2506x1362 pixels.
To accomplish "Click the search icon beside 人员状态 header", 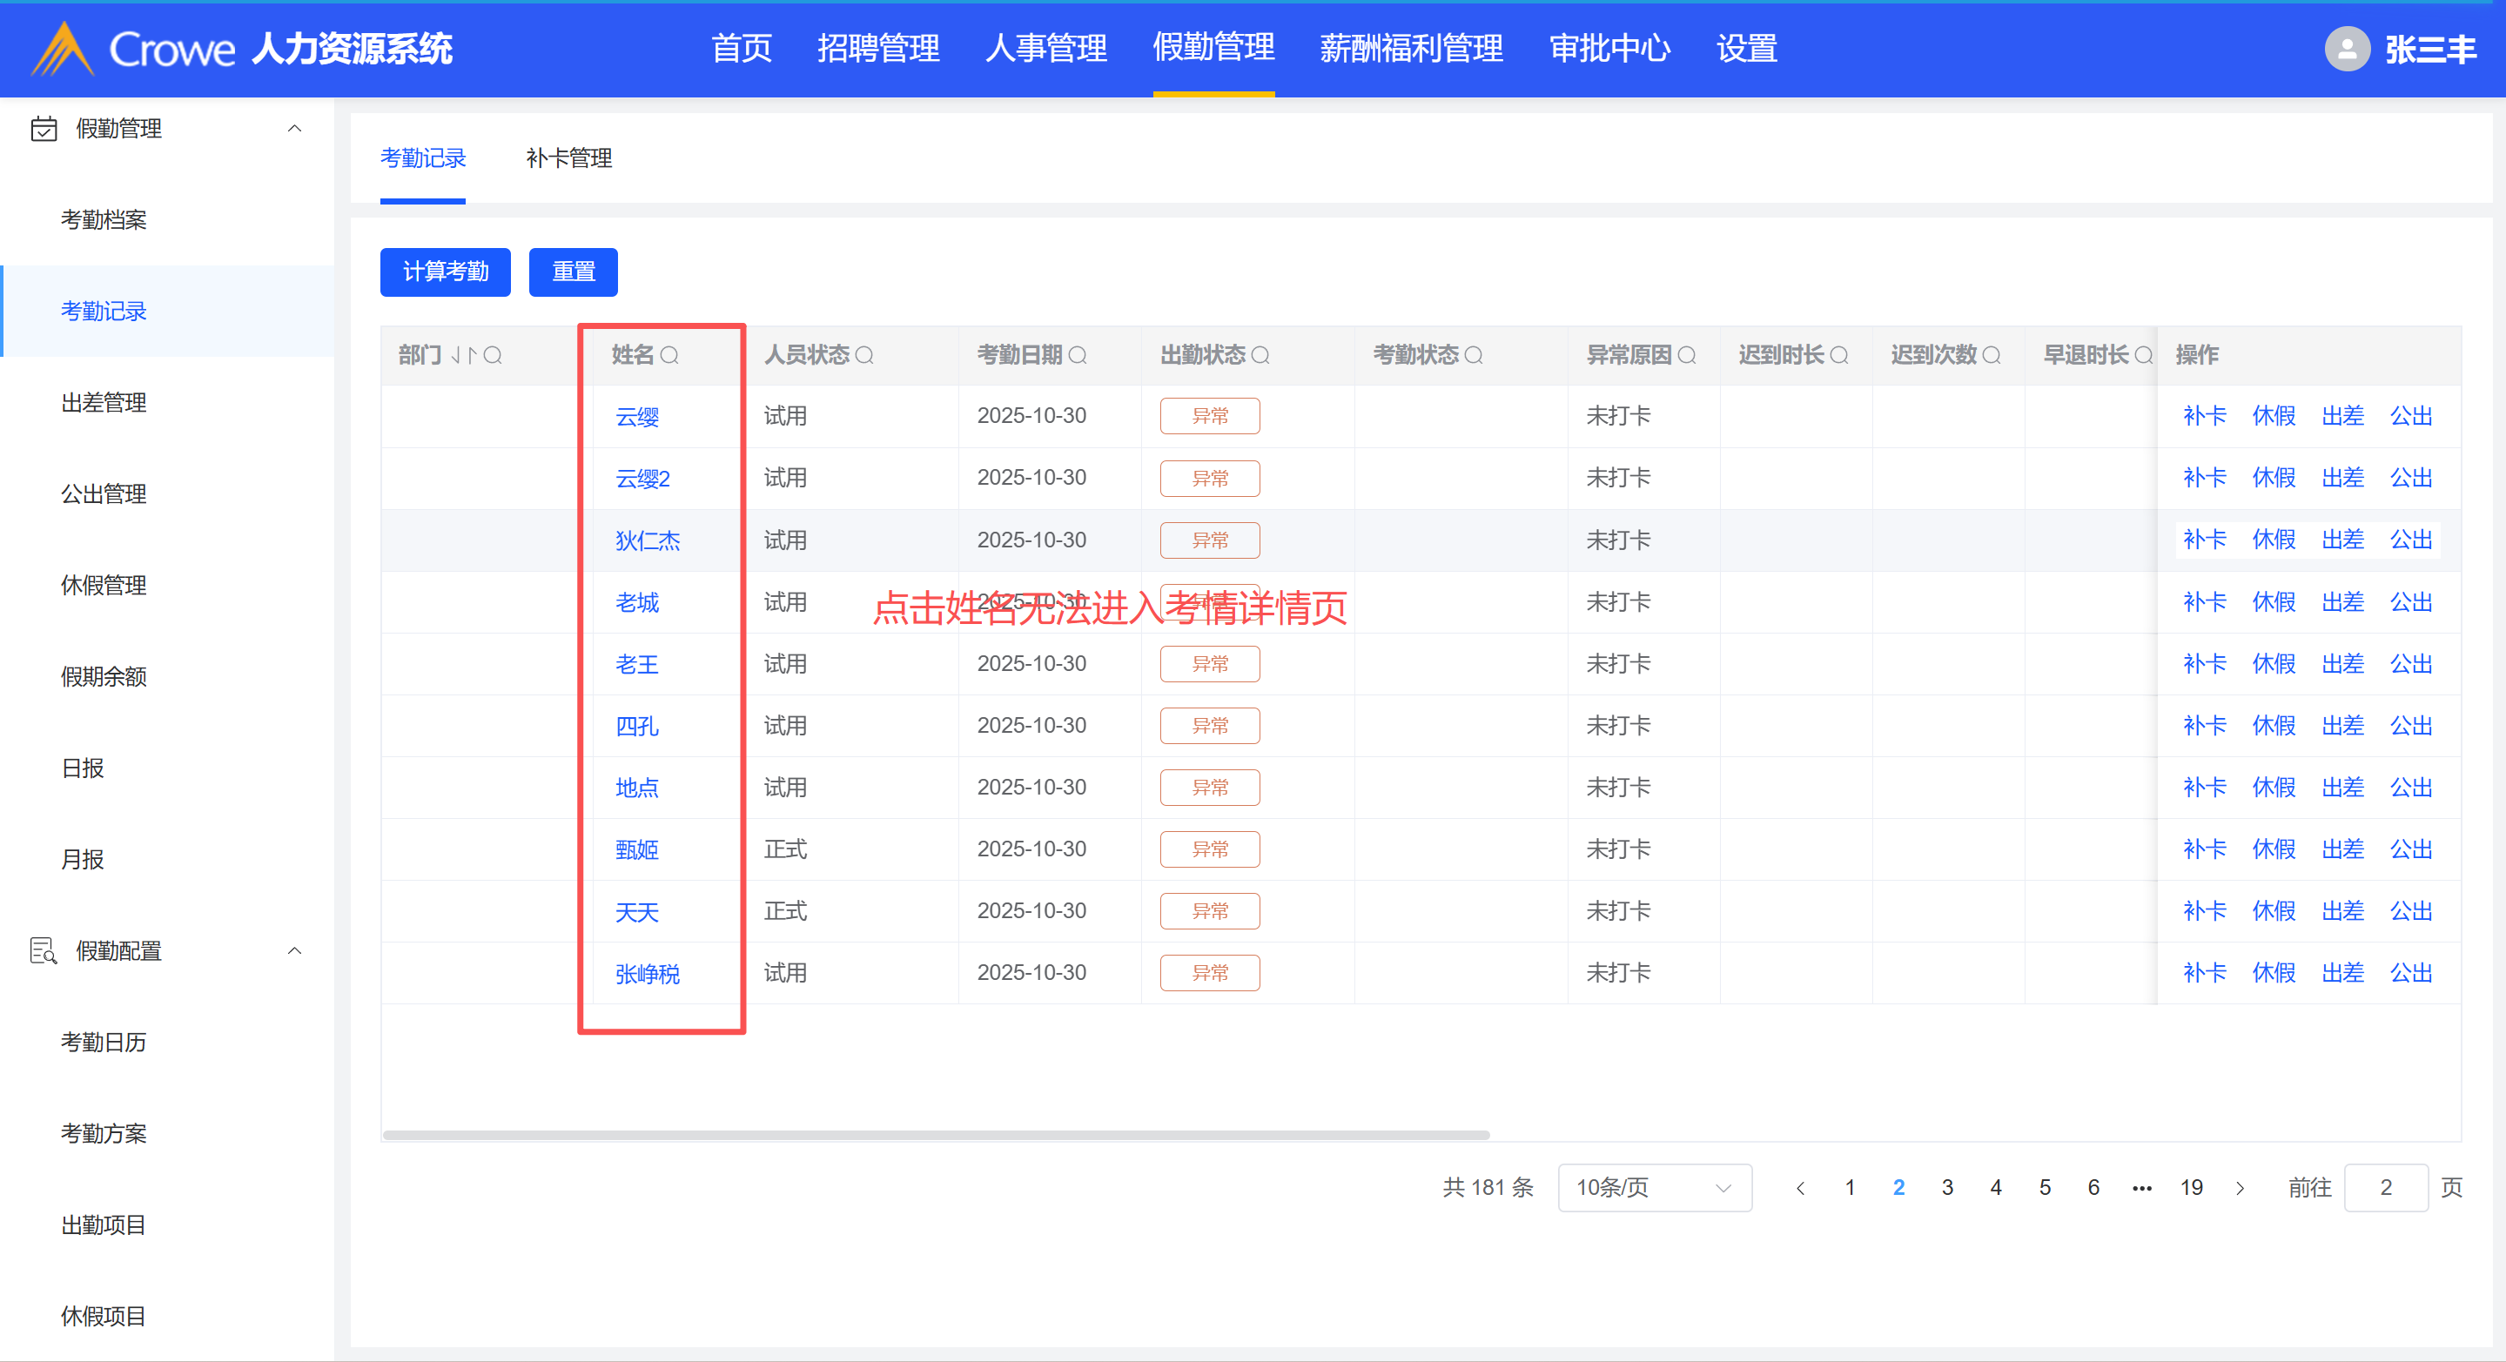I will (x=863, y=355).
